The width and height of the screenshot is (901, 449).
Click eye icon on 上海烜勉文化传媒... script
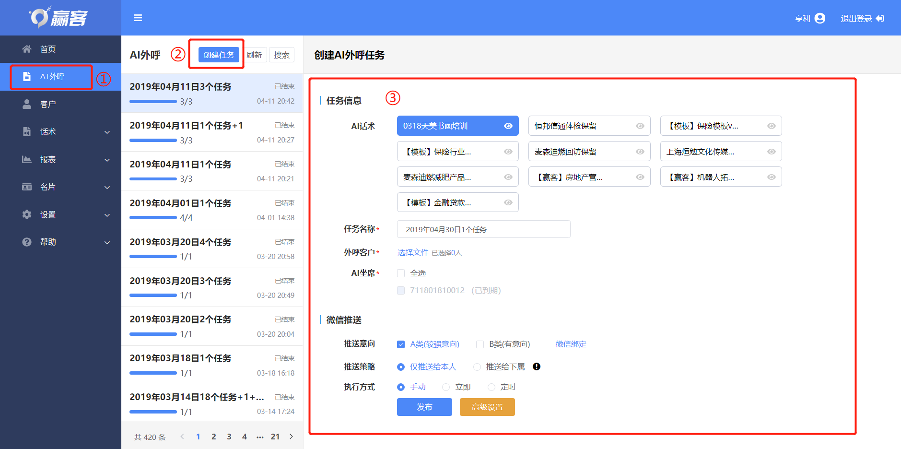[771, 152]
